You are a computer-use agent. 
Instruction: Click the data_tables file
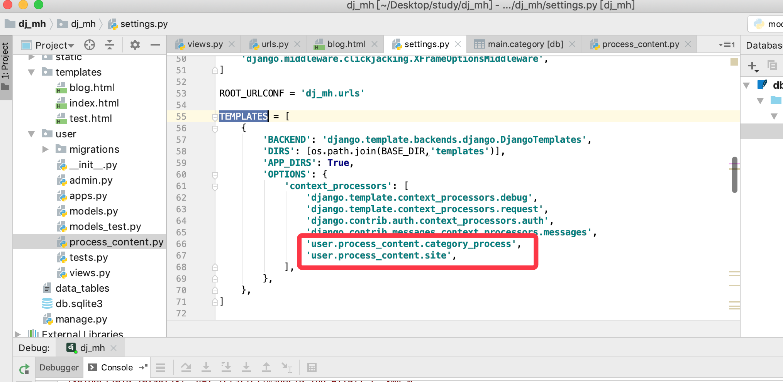[82, 288]
